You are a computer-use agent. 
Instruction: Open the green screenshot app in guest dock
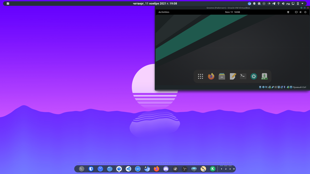(254, 76)
